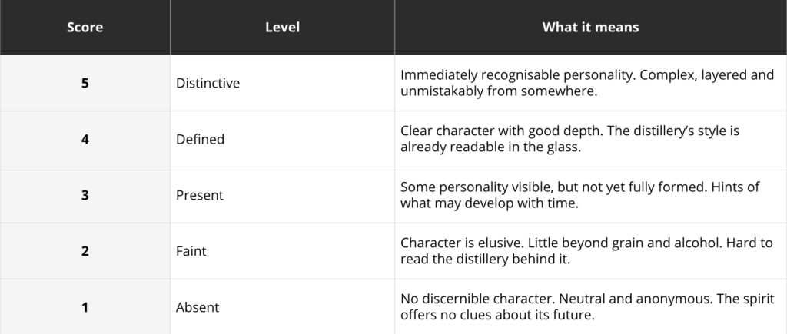Click the 'Character is elusive' description
The image size is (787, 334).
[x=586, y=251]
